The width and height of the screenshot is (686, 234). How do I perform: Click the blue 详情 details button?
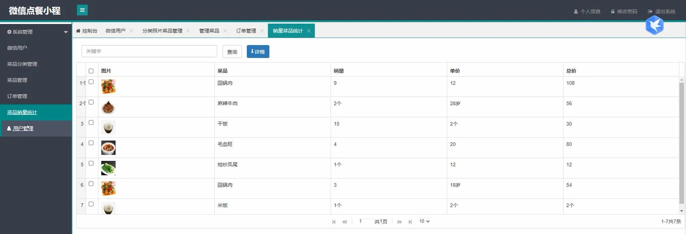258,52
